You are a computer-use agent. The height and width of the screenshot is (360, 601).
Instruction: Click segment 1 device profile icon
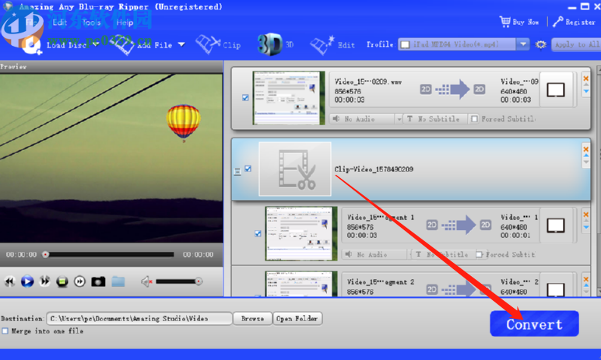tap(556, 226)
